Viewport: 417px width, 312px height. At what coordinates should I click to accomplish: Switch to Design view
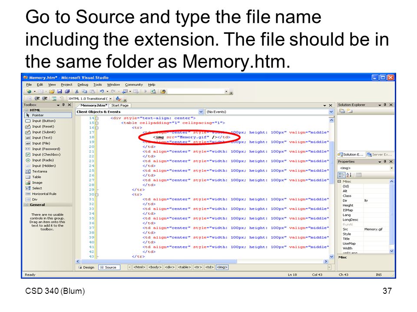point(86,267)
